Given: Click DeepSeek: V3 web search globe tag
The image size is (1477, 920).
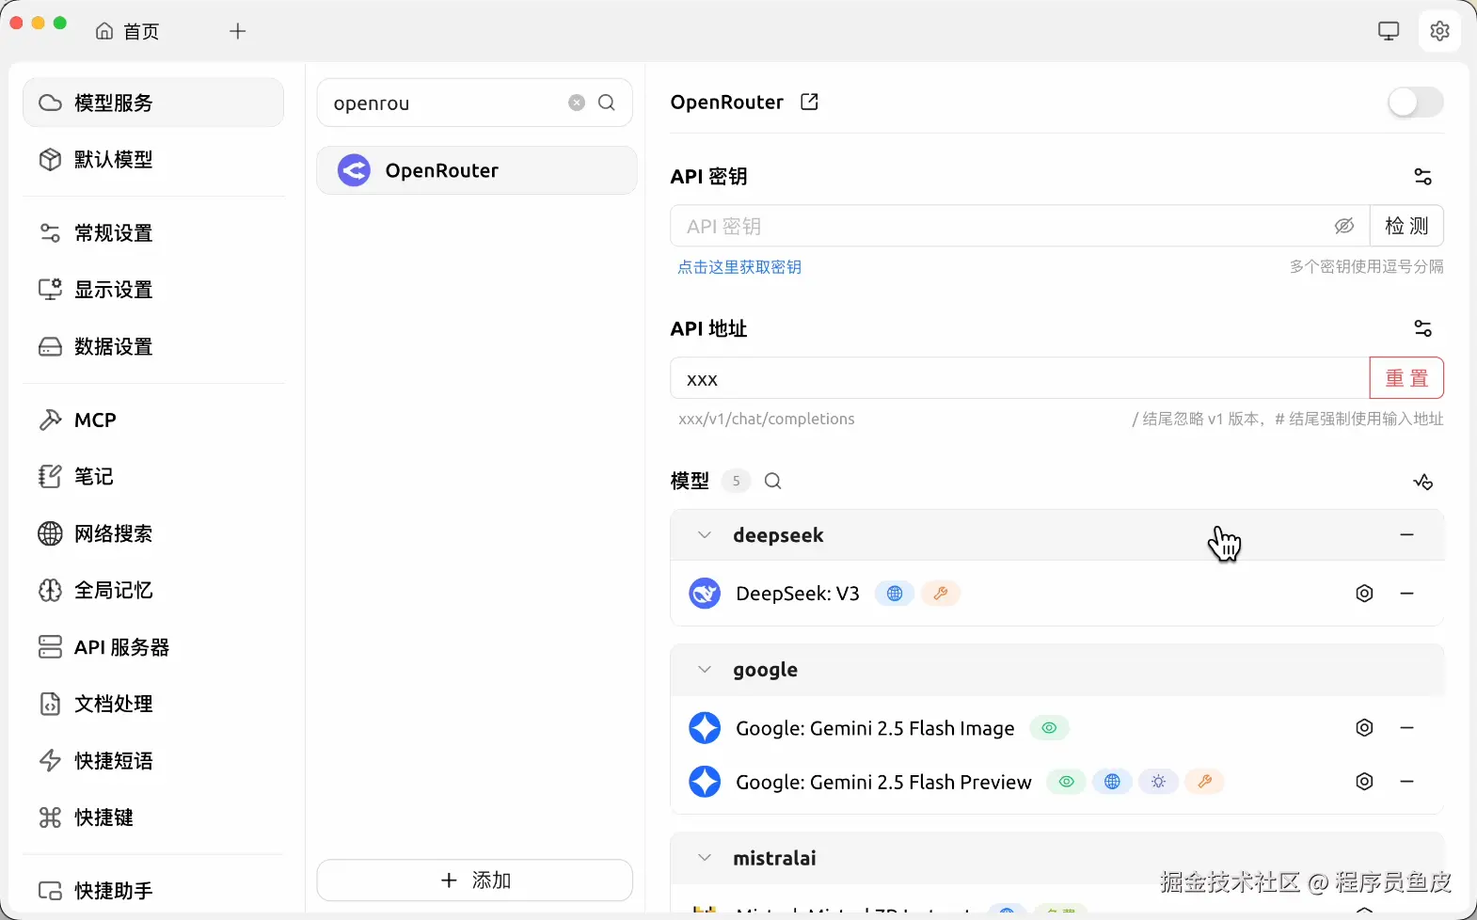Looking at the screenshot, I should click(x=895, y=594).
